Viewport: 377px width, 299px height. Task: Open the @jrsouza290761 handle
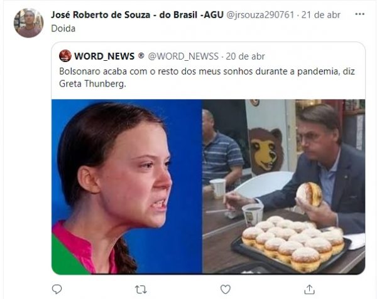(x=260, y=15)
